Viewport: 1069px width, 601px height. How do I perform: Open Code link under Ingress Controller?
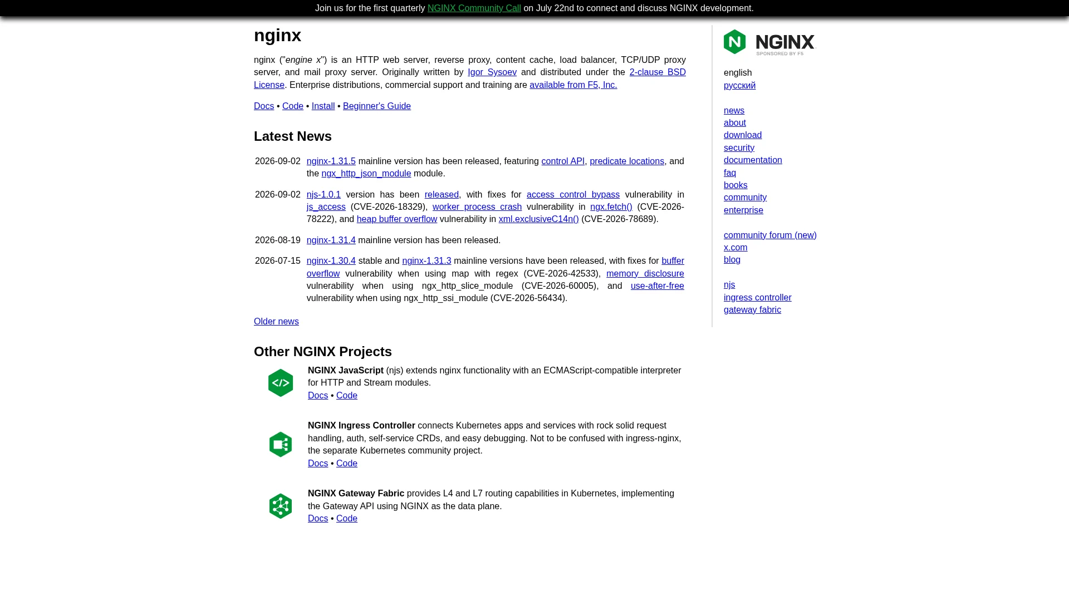(347, 464)
